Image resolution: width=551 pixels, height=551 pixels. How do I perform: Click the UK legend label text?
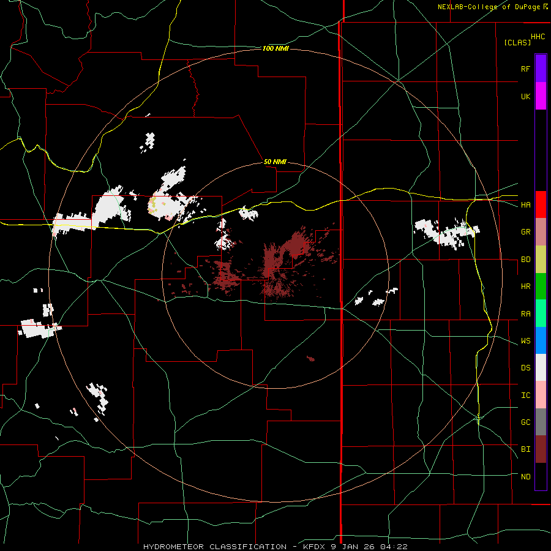click(526, 96)
